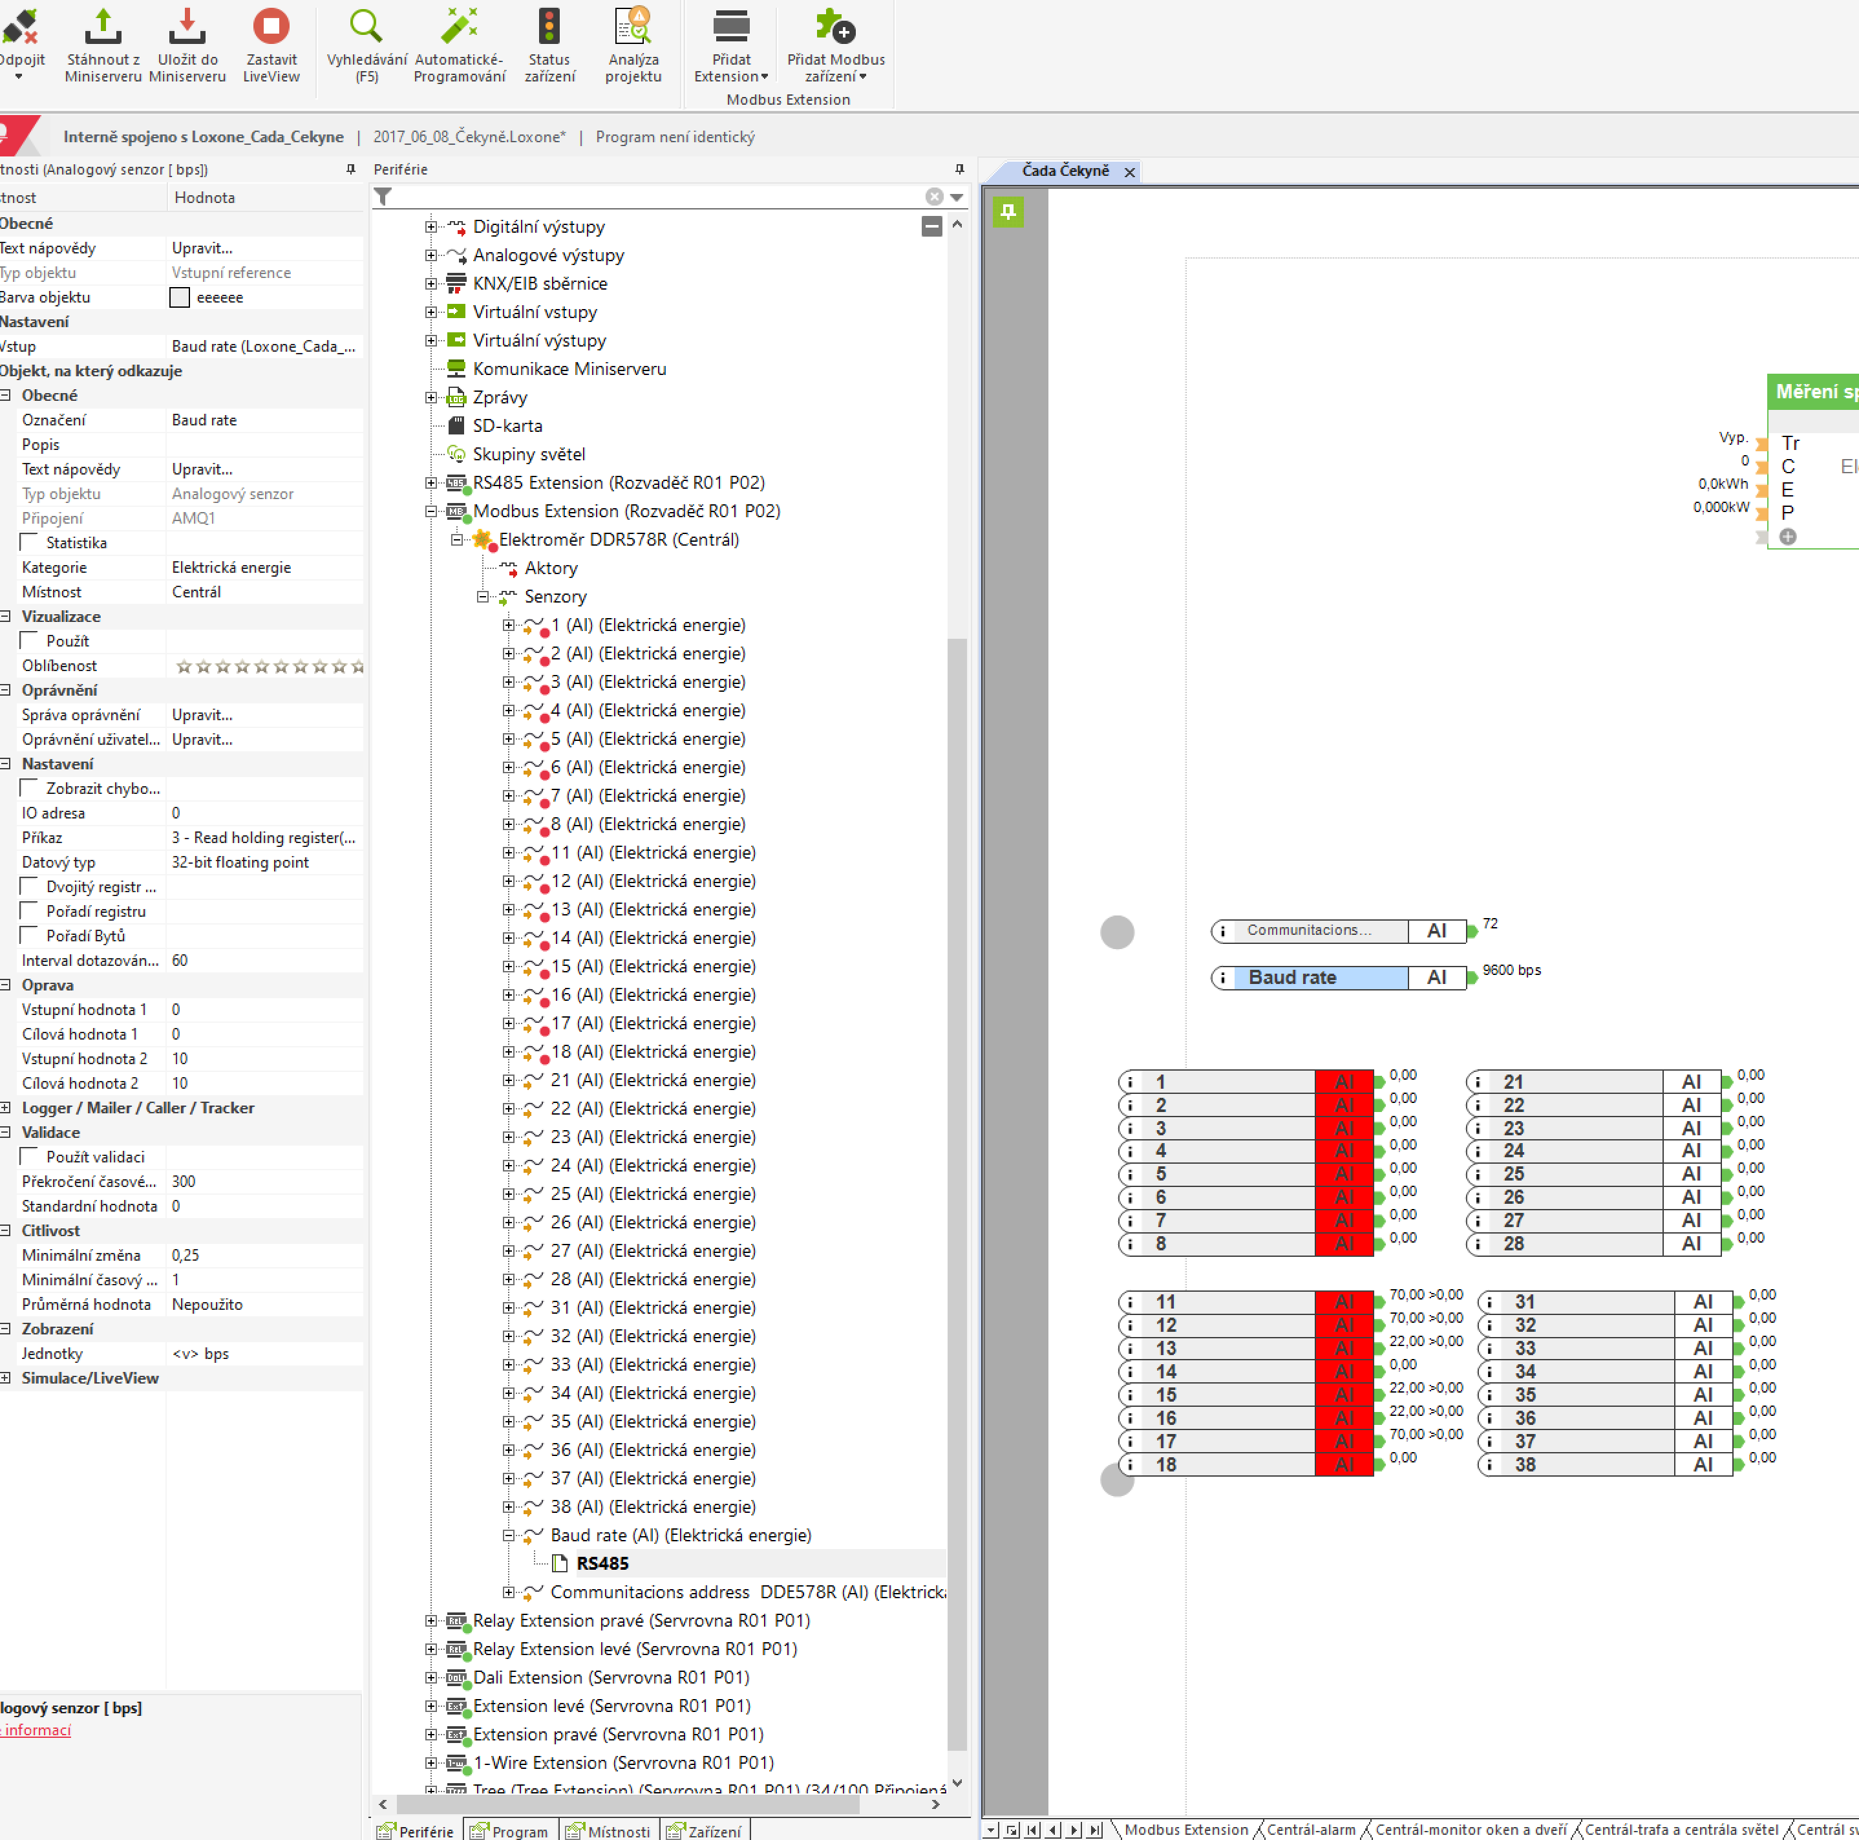Image resolution: width=1859 pixels, height=1840 pixels.
Task: Switch to Zařízení bottom tab
Action: (x=705, y=1832)
